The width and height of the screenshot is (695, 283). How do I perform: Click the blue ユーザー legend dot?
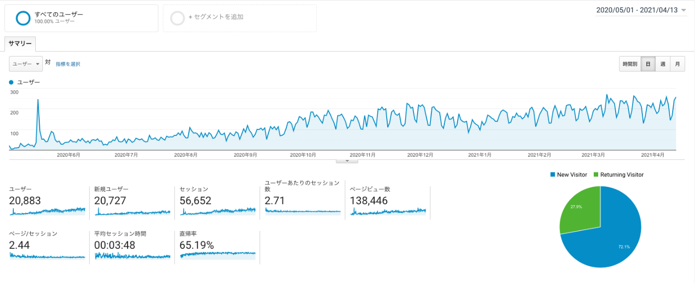pyautogui.click(x=11, y=82)
